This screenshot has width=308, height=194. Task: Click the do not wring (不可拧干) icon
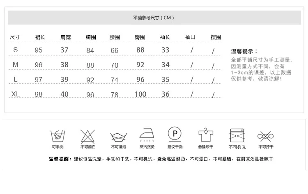tap(266, 136)
